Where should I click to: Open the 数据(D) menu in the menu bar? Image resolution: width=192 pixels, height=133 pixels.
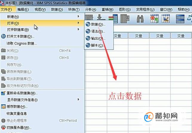57,9
